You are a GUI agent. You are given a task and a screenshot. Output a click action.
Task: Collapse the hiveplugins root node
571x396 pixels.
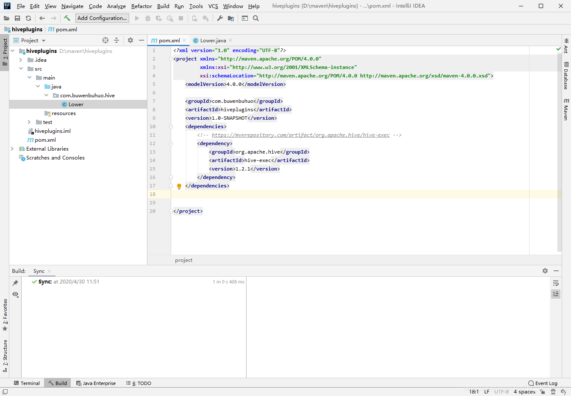click(12, 51)
